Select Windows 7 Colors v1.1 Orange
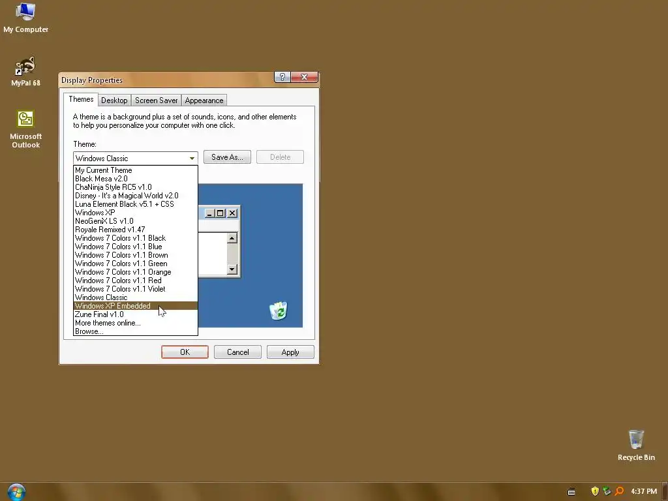Image resolution: width=668 pixels, height=501 pixels. point(136,272)
